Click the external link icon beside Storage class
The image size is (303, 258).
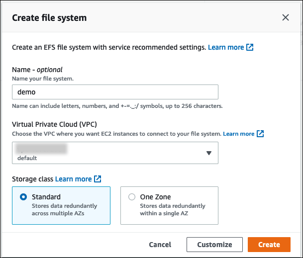pyautogui.click(x=98, y=179)
